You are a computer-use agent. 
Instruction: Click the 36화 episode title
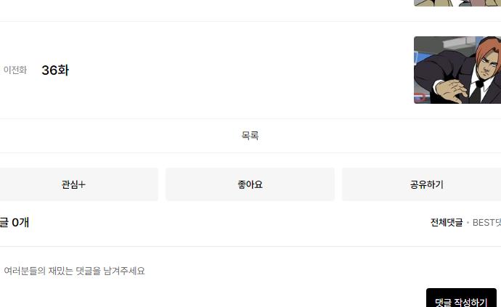[x=55, y=70]
